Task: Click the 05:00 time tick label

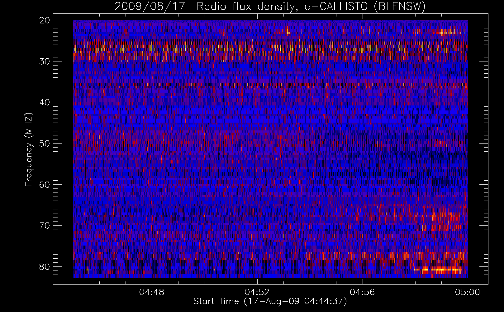Action: tap(468, 292)
